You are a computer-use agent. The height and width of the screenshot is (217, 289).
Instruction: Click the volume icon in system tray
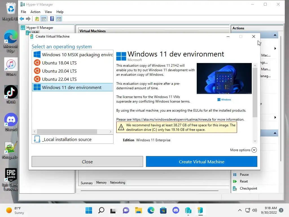(255, 210)
